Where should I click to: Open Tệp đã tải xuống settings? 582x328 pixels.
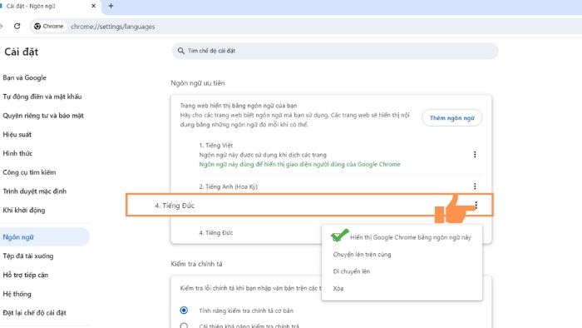(27, 256)
